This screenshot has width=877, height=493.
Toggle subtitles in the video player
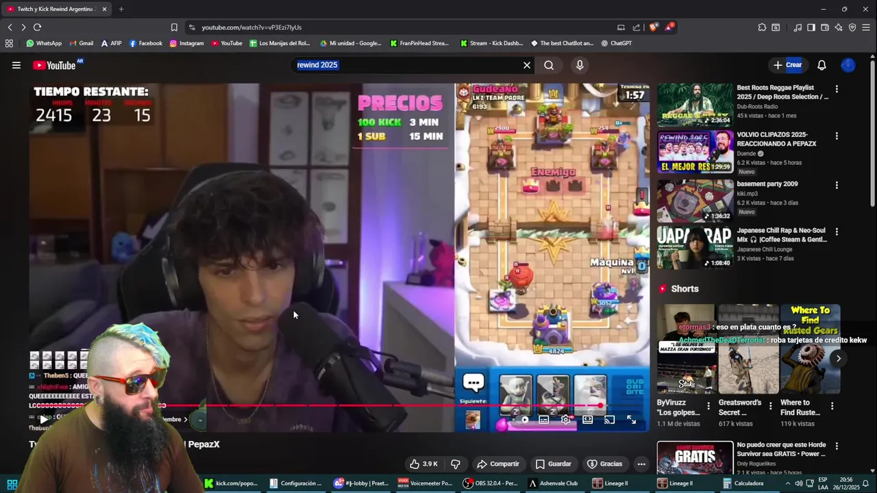click(x=543, y=420)
